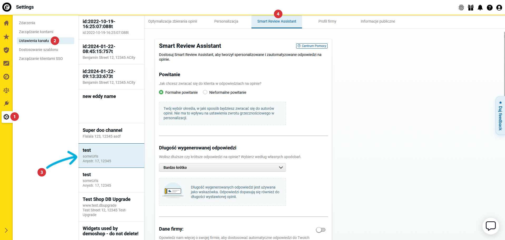
Task: Click the user profile avatar icon
Action: (499, 8)
